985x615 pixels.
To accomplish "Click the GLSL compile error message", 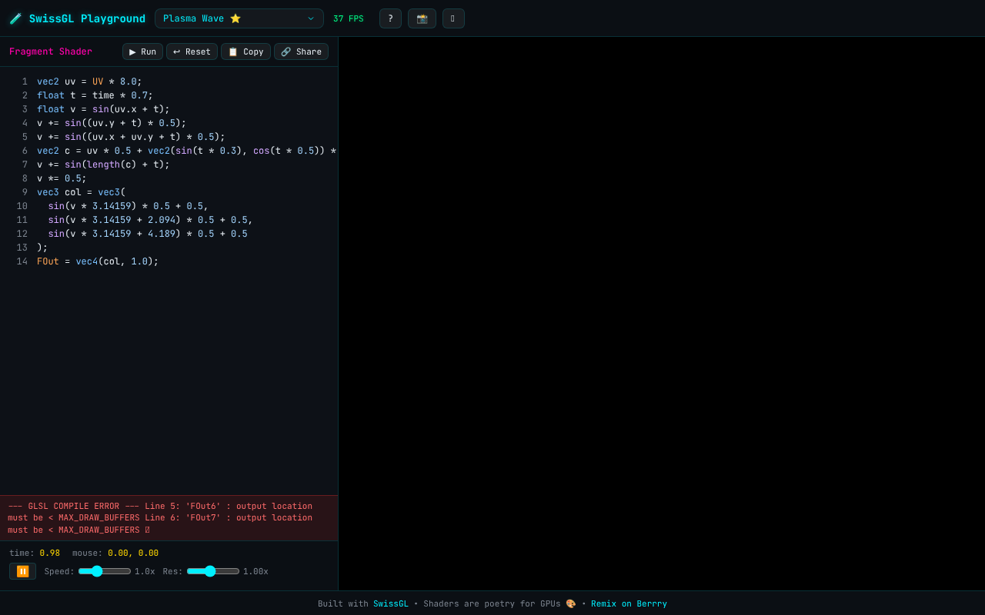I will coord(169,518).
